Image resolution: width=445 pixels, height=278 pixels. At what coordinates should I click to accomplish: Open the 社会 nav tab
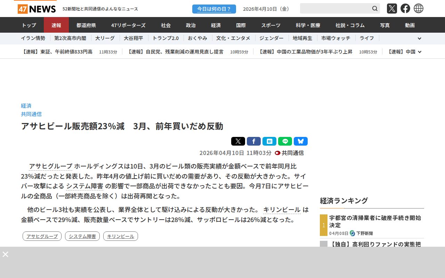pos(166,25)
